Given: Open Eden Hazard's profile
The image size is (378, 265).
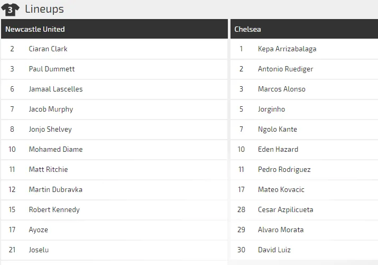Looking at the screenshot, I should (278, 150).
